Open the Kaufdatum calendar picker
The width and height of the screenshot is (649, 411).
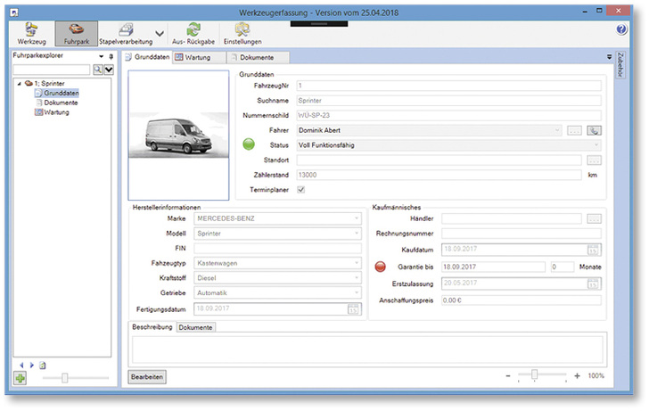click(595, 250)
